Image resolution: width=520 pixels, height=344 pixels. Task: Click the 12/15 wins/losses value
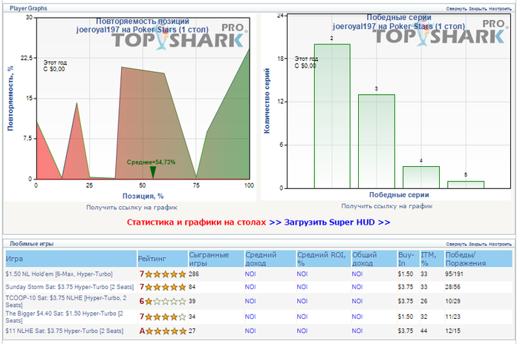[x=452, y=331]
